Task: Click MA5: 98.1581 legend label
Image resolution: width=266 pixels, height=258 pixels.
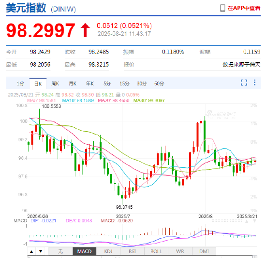Action: point(42,101)
